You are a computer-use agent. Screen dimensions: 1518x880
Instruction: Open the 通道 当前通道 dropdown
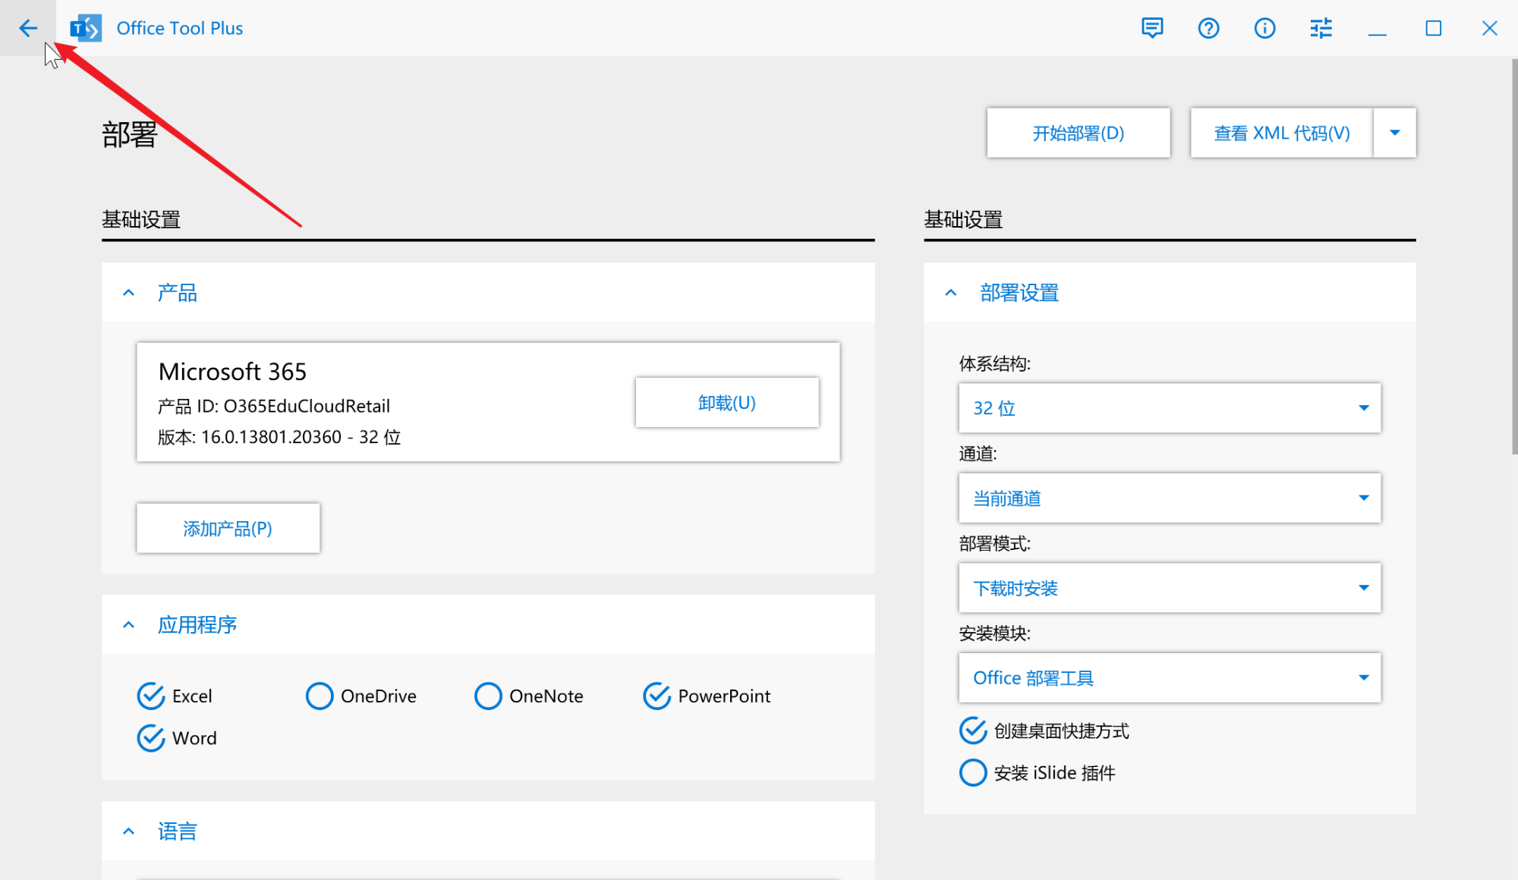click(x=1170, y=498)
